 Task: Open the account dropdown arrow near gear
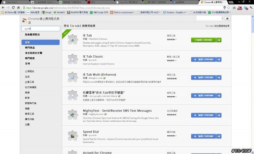[x=222, y=18]
